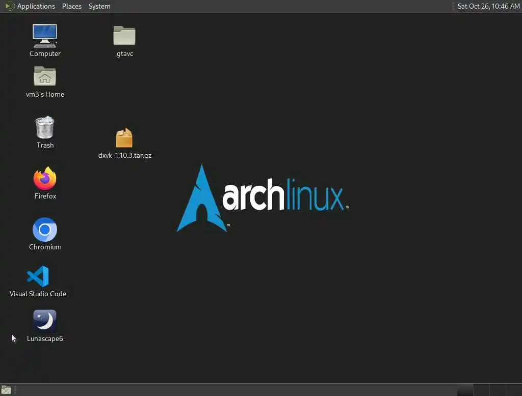The image size is (522, 396).
Task: Click the 'dxvk-1.10.3.tar.gz' file name label
Action: click(x=125, y=155)
